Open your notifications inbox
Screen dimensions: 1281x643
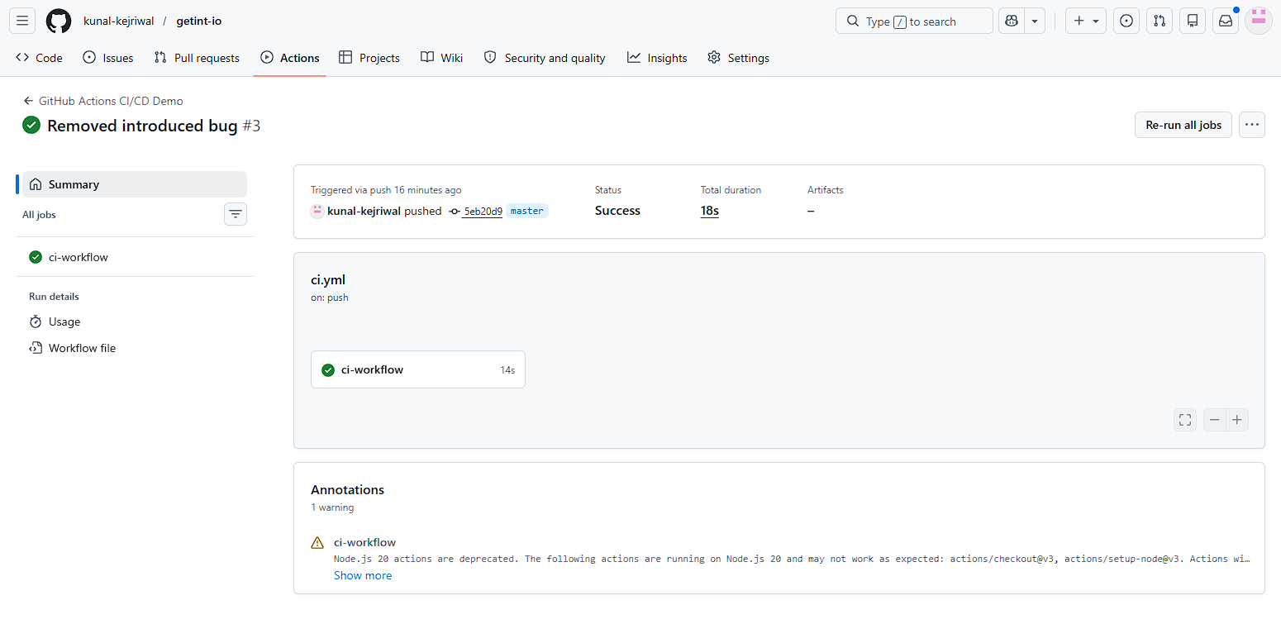tap(1225, 20)
